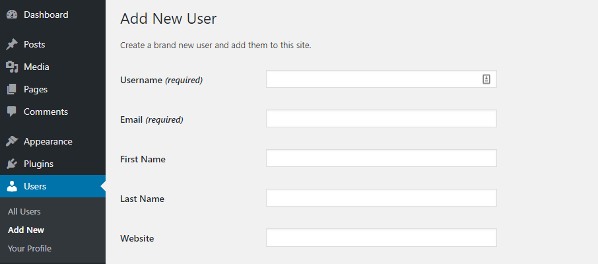The width and height of the screenshot is (598, 264).
Task: Focus the First Name field
Action: click(x=382, y=158)
